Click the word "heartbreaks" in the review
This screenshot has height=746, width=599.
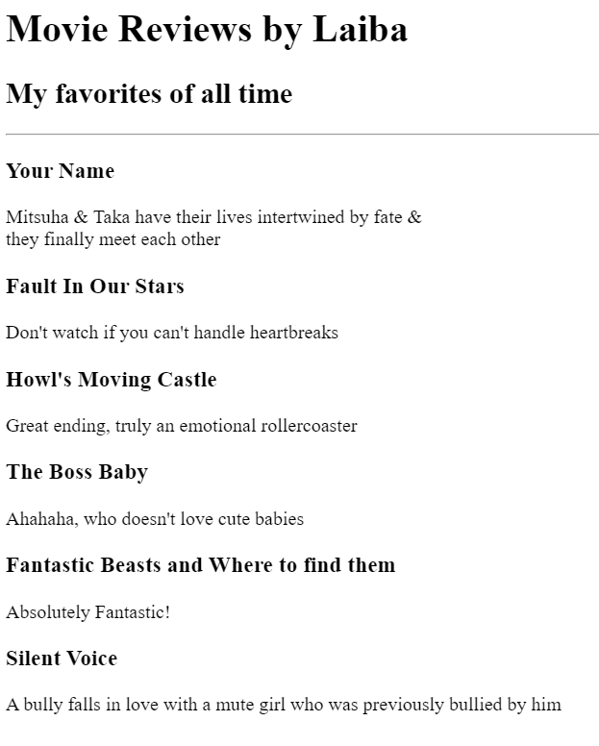tap(294, 333)
